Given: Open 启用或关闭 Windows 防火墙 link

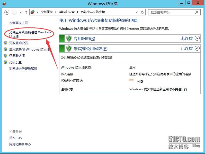Looking at the screenshot, I should tap(29, 50).
